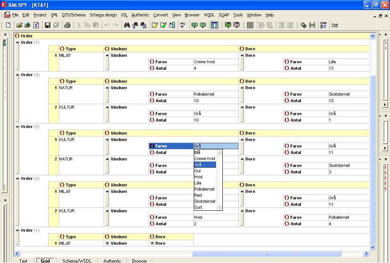This screenshot has width=390, height=263.
Task: Expand the Vinduer element in last Order
Action: pos(107,243)
